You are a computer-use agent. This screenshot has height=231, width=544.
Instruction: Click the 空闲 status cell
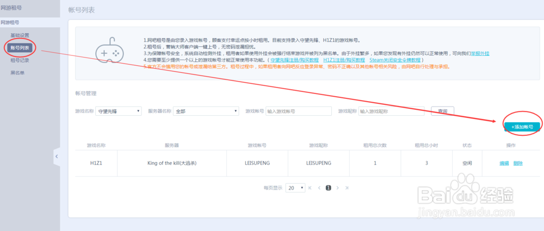coord(467,163)
